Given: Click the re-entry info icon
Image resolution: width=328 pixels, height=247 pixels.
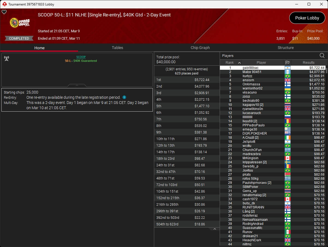Looking at the screenshot, I should point(124,97).
